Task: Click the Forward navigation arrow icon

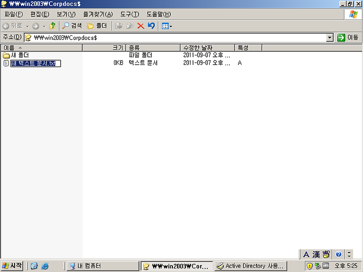Action: pos(35,26)
